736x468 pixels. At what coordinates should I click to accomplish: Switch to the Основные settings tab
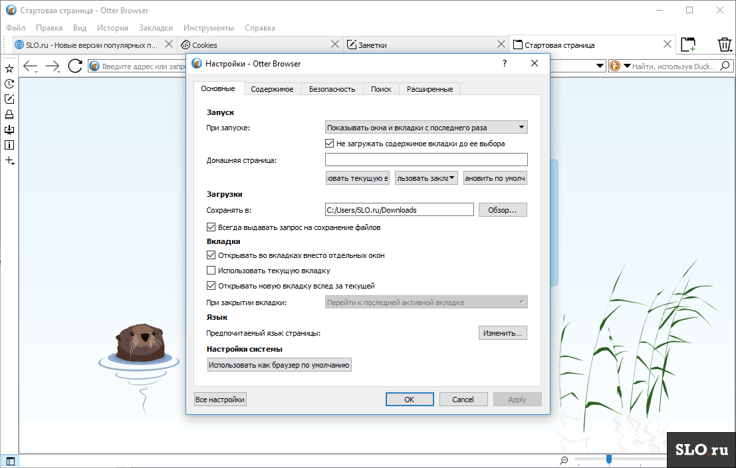point(218,88)
